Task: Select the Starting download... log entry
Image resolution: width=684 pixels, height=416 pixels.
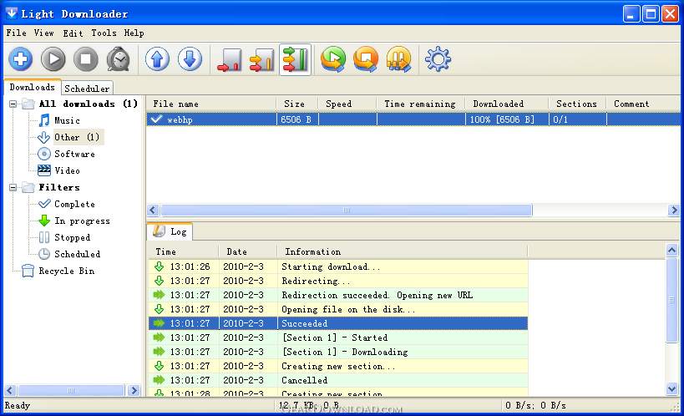Action: [338, 266]
